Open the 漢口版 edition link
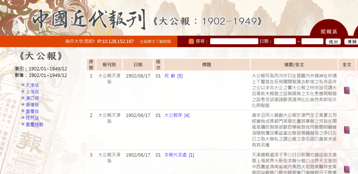358x174 pixels. tap(32, 98)
